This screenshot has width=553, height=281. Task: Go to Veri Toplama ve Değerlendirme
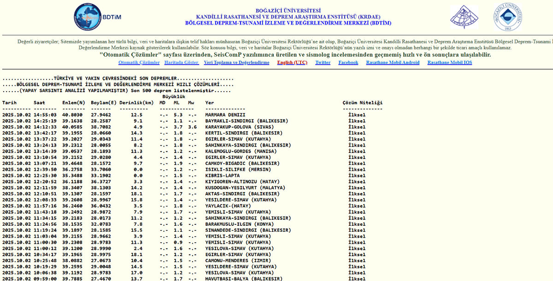coord(236,63)
